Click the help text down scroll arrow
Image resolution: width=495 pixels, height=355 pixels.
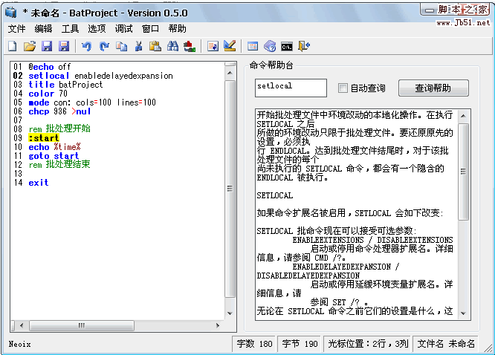(463, 313)
